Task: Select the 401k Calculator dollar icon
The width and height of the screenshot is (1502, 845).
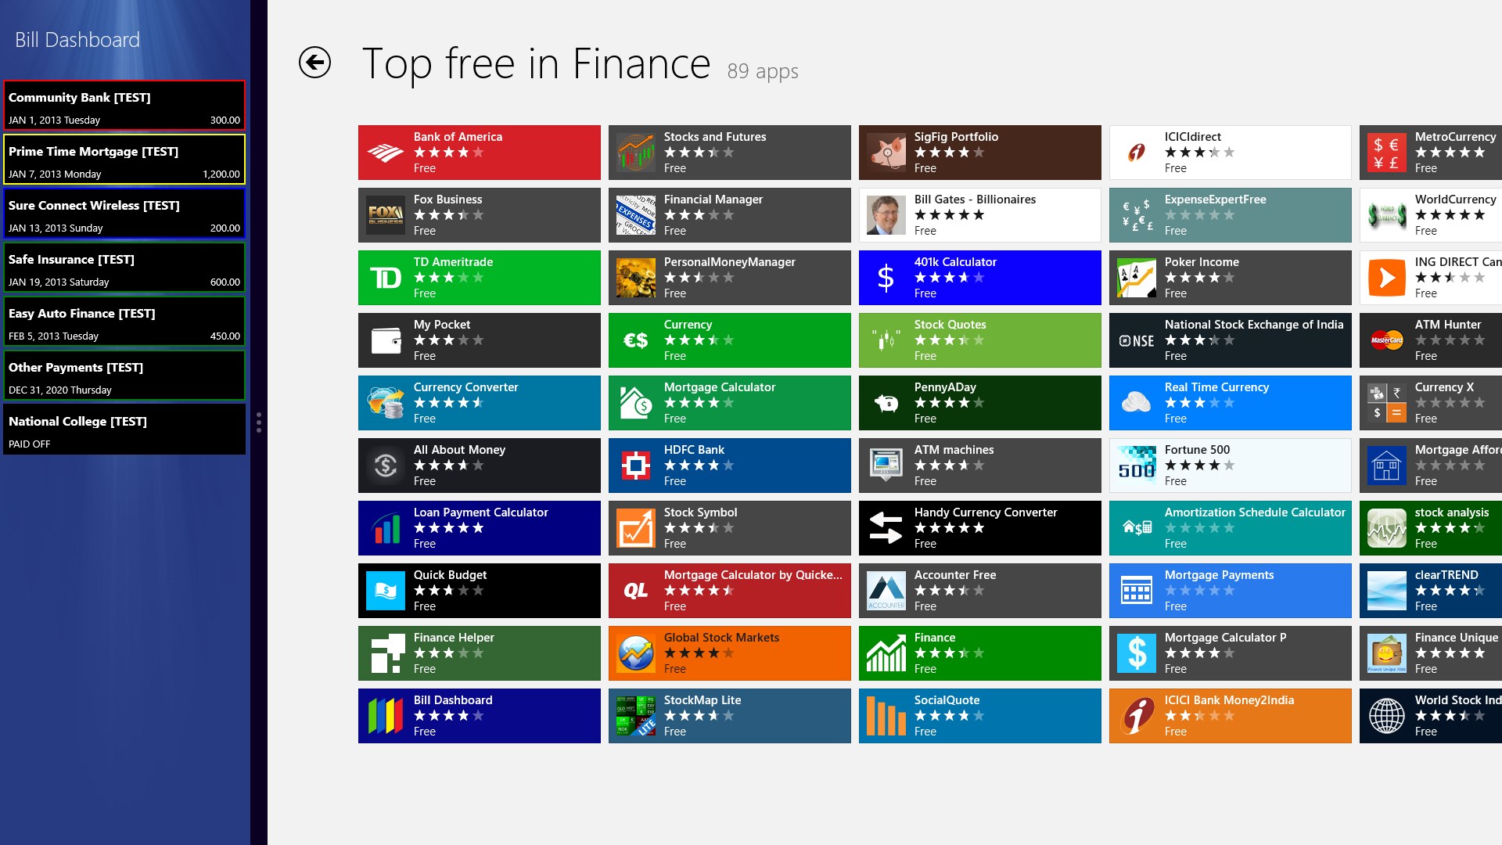Action: click(886, 278)
